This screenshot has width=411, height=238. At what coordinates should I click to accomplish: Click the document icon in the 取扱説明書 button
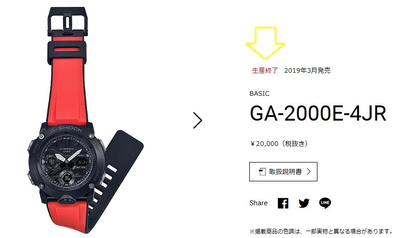(262, 172)
